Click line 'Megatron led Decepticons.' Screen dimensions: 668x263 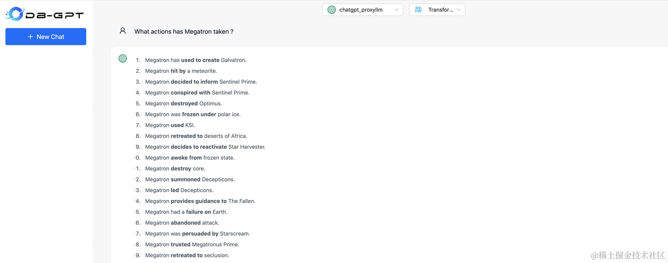pyautogui.click(x=180, y=190)
